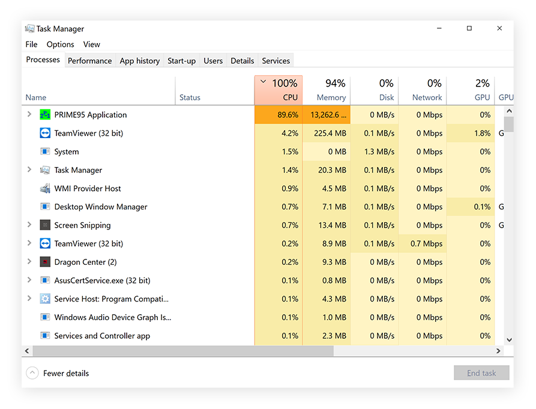Image resolution: width=536 pixels, height=409 pixels.
Task: Open the Details tab
Action: click(242, 61)
